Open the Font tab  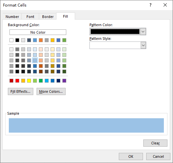[x=30, y=17]
